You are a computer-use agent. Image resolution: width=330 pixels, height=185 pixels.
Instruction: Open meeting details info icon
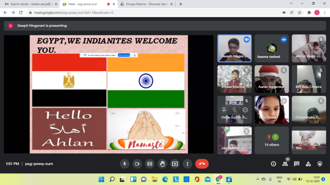(x=273, y=164)
